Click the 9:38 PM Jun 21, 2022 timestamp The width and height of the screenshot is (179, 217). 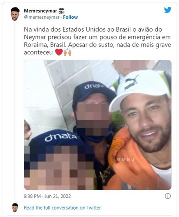point(47,196)
